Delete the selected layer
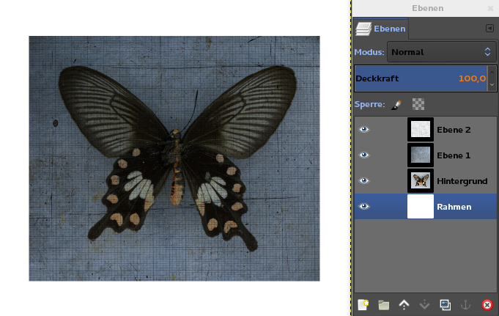The width and height of the screenshot is (499, 316). [x=487, y=305]
